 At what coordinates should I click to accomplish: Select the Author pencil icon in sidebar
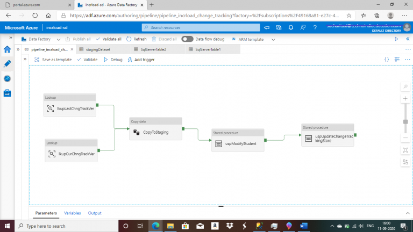tap(7, 64)
